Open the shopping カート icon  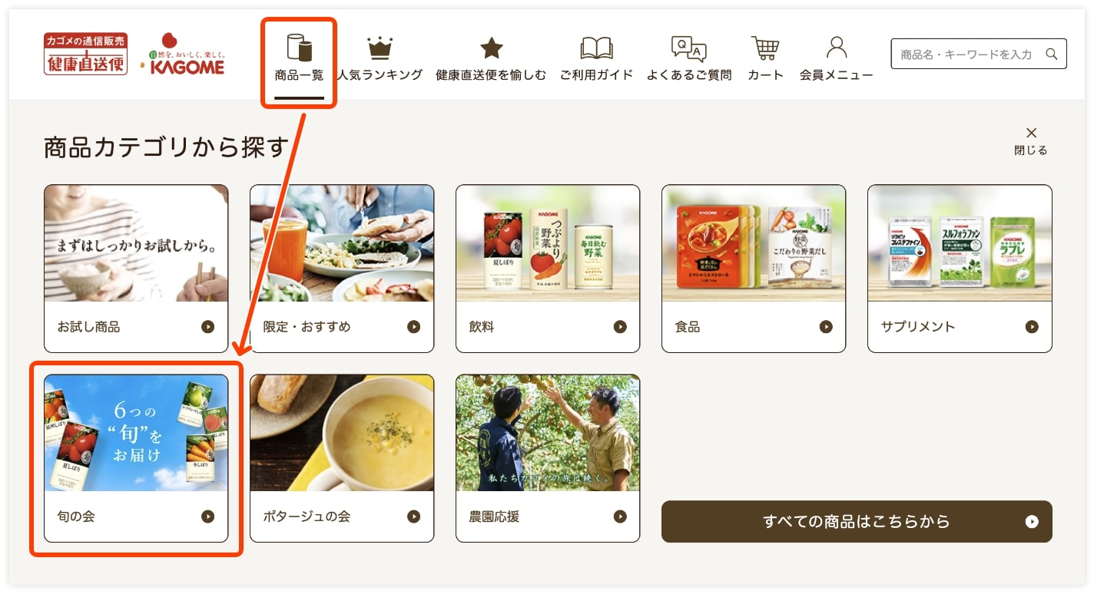(765, 48)
